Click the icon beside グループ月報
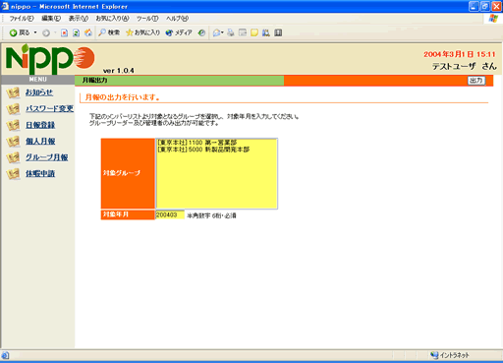The height and width of the screenshot is (363, 503). click(13, 157)
